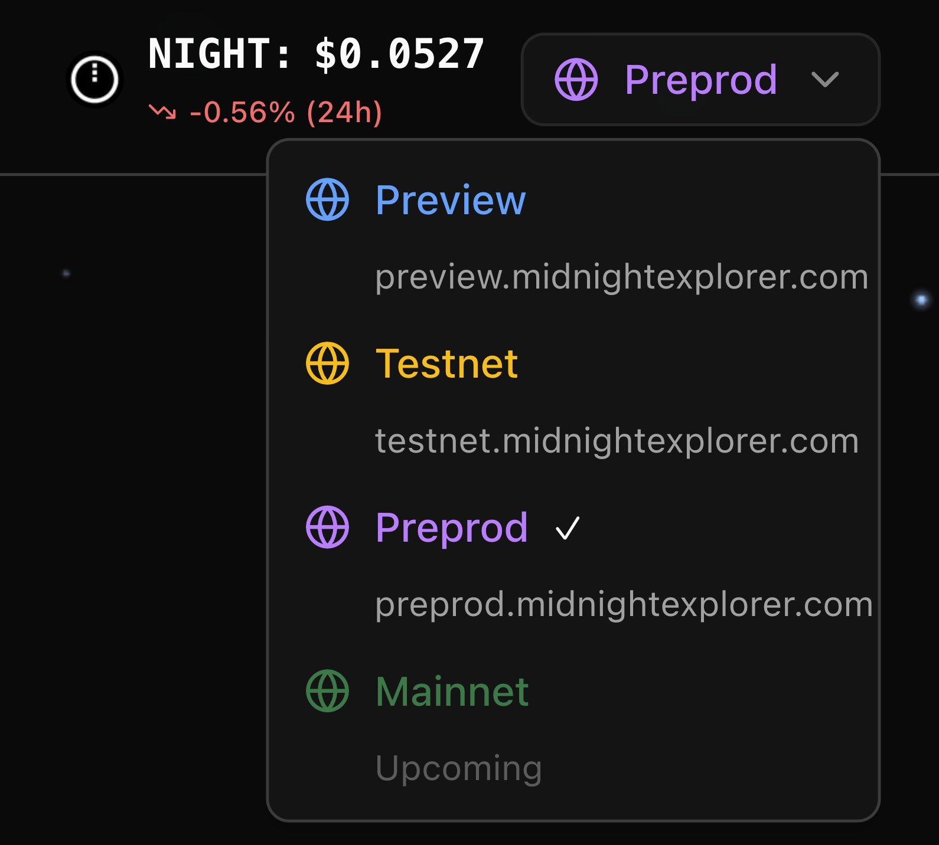Click the red downward trend arrow icon

click(x=162, y=112)
